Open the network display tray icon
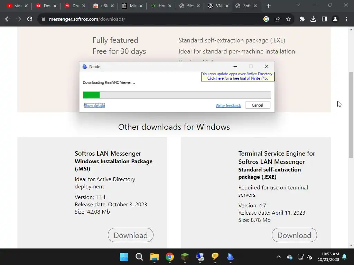The height and width of the screenshot is (265, 354). (x=300, y=257)
